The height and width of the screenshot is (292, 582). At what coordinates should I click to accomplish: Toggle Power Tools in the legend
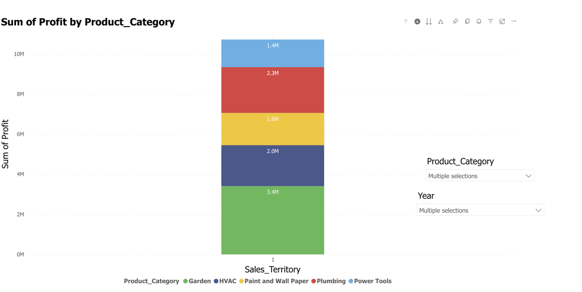coord(373,281)
